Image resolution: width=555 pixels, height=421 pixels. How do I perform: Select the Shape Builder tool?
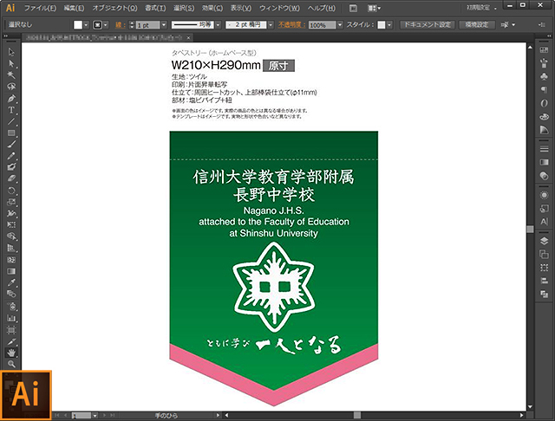point(11,236)
